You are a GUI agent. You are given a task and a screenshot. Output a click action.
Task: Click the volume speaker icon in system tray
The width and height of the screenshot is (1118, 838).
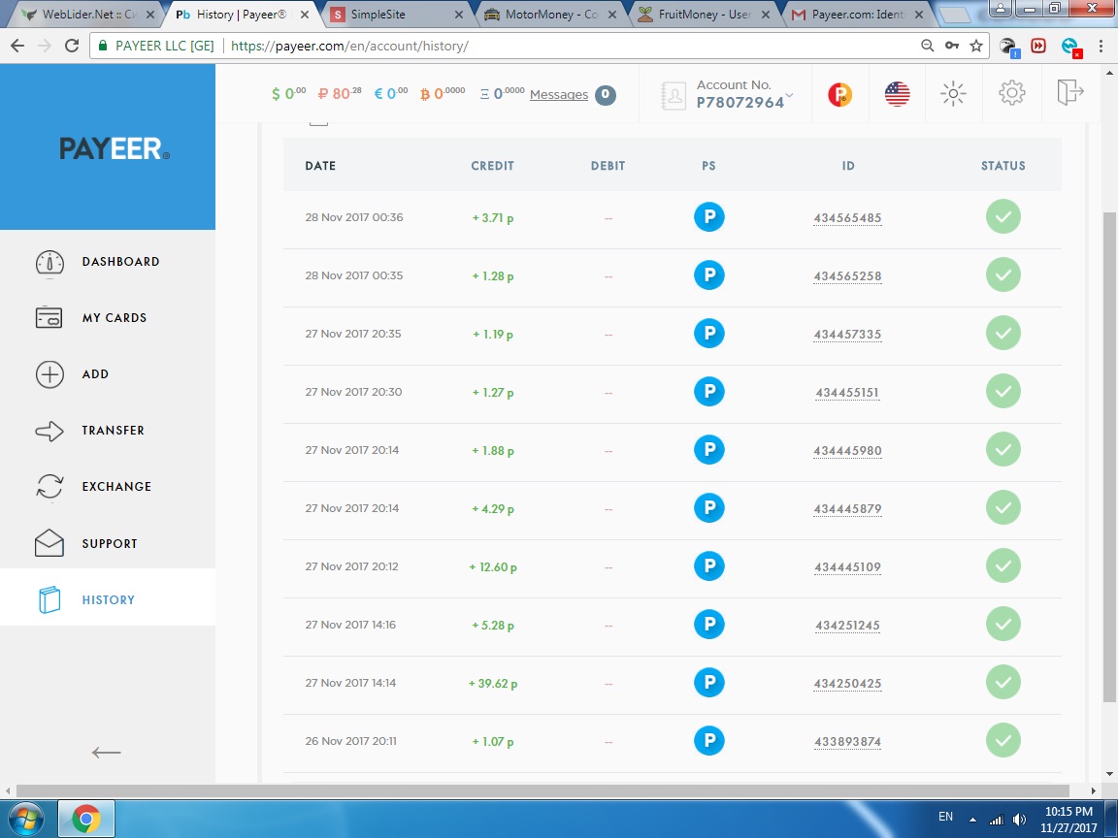[x=1020, y=820]
